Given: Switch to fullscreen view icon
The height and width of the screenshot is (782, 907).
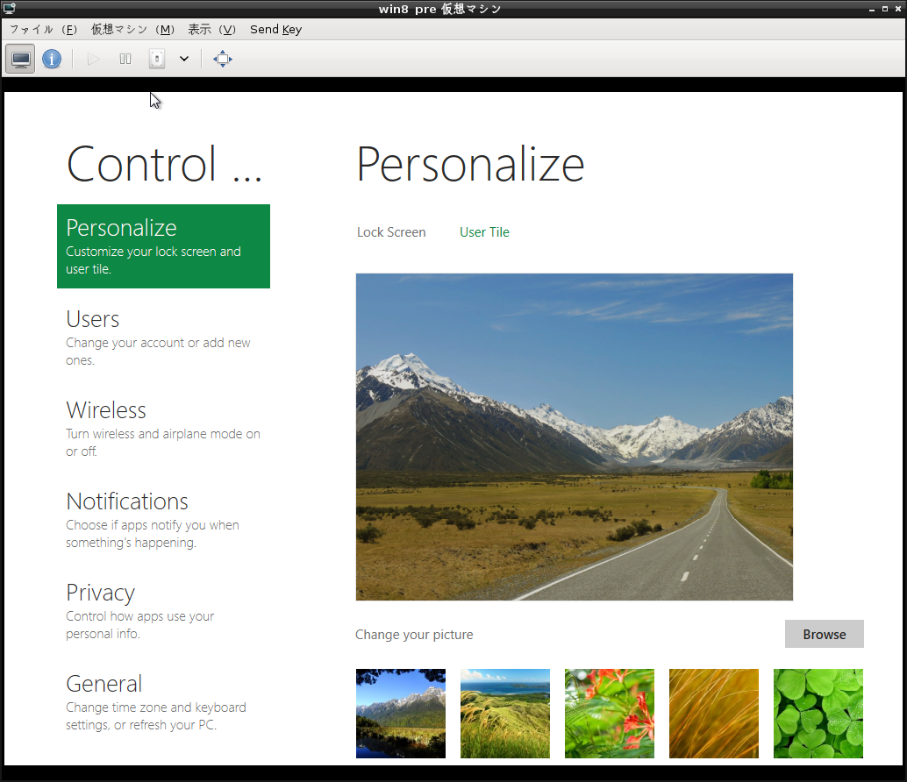Looking at the screenshot, I should 223,59.
